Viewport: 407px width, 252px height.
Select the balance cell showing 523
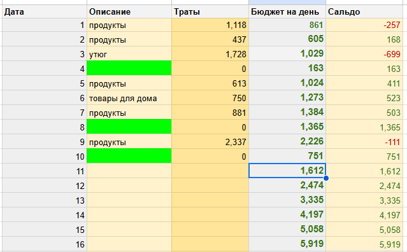[364, 98]
